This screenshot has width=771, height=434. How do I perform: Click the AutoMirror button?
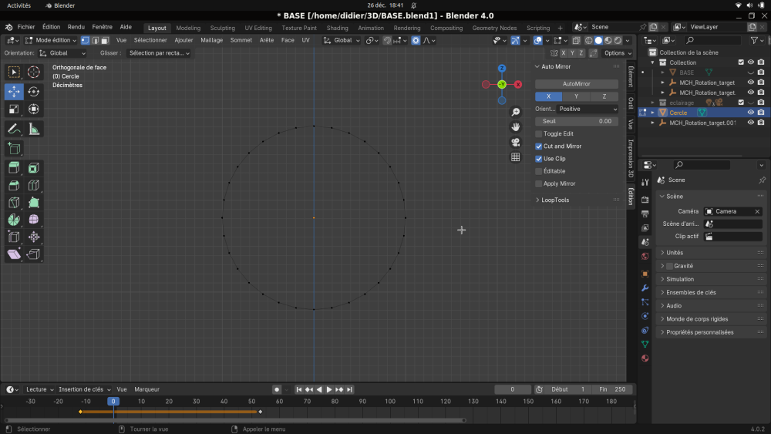(576, 84)
